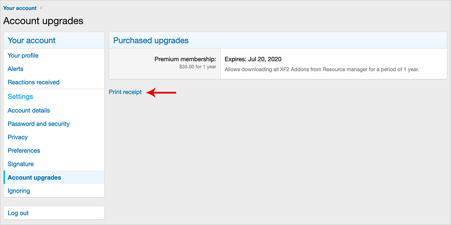Edit Signature from sidebar

point(21,164)
